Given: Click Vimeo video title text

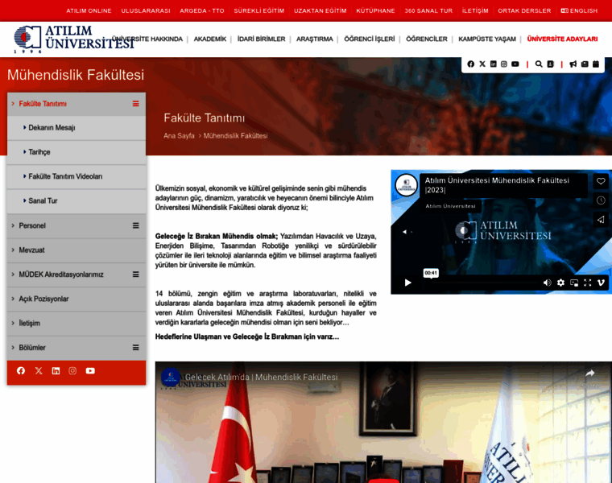Looking at the screenshot, I should click(497, 185).
